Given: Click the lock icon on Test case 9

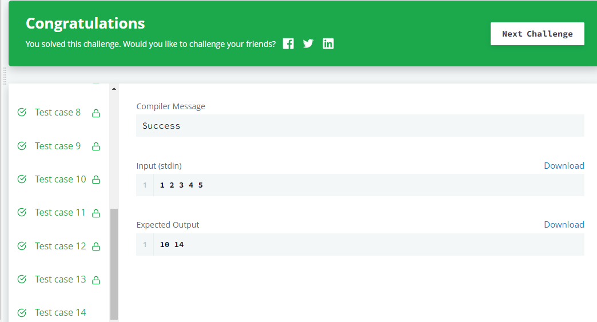Looking at the screenshot, I should click(96, 146).
